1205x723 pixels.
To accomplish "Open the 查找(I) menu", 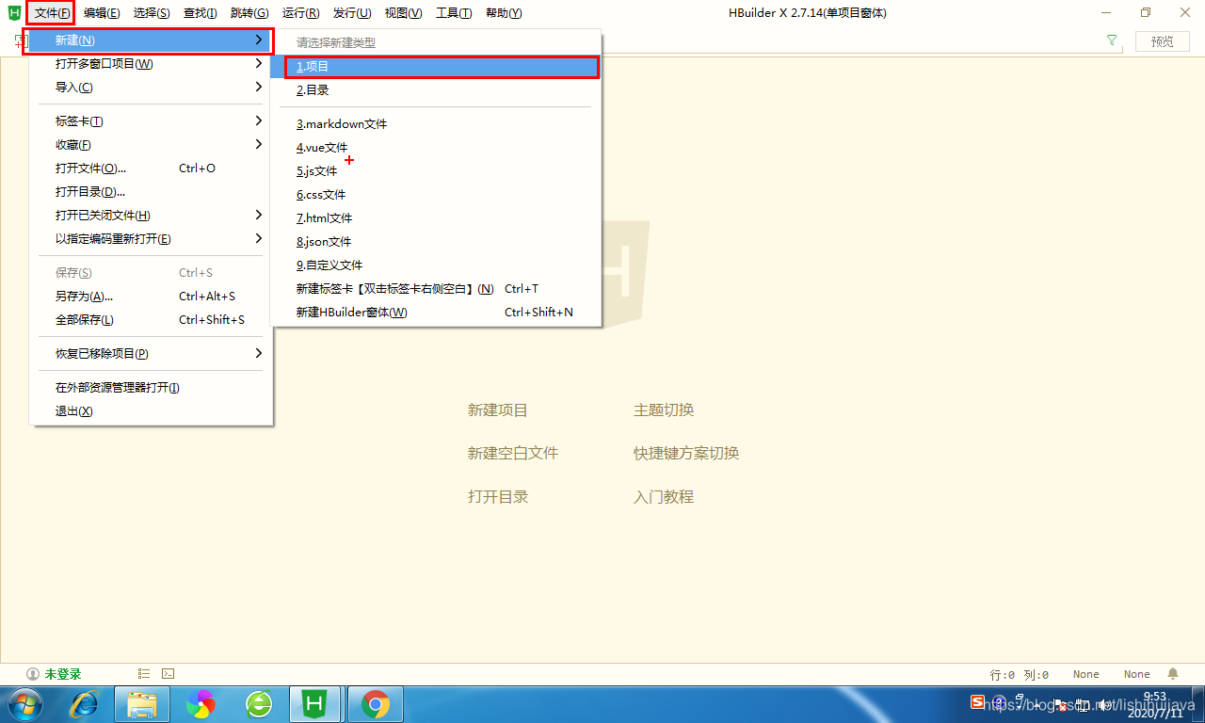I will pos(201,13).
